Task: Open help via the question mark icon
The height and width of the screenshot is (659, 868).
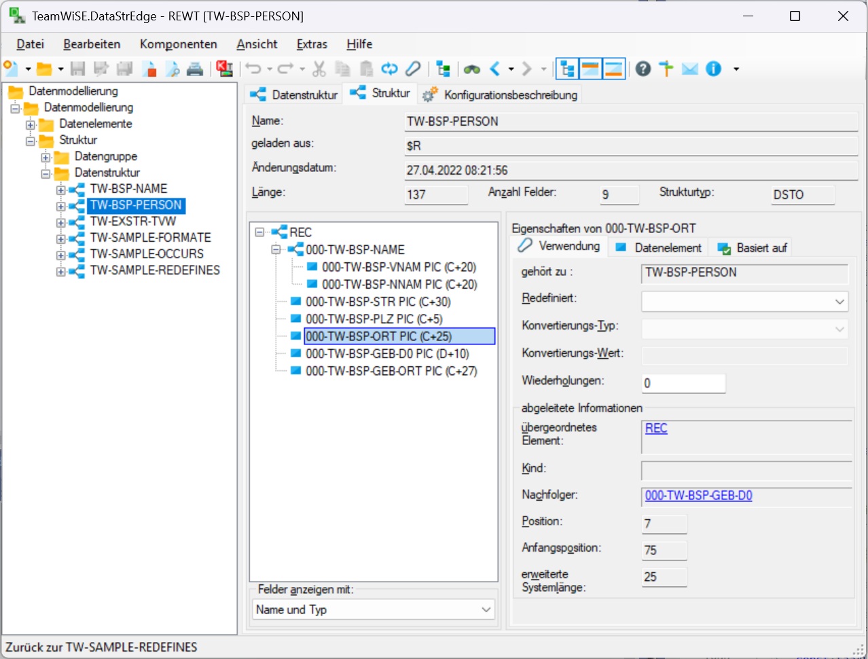Action: pos(643,69)
